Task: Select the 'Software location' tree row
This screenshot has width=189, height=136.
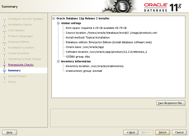Action: click(106, 52)
